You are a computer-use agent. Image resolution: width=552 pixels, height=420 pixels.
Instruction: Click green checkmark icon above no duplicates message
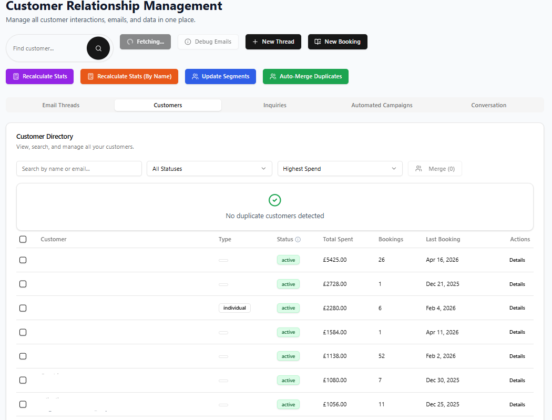tap(274, 200)
